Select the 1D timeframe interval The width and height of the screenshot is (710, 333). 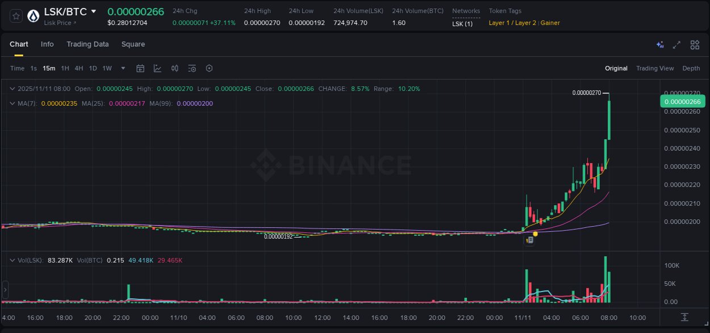coord(93,68)
